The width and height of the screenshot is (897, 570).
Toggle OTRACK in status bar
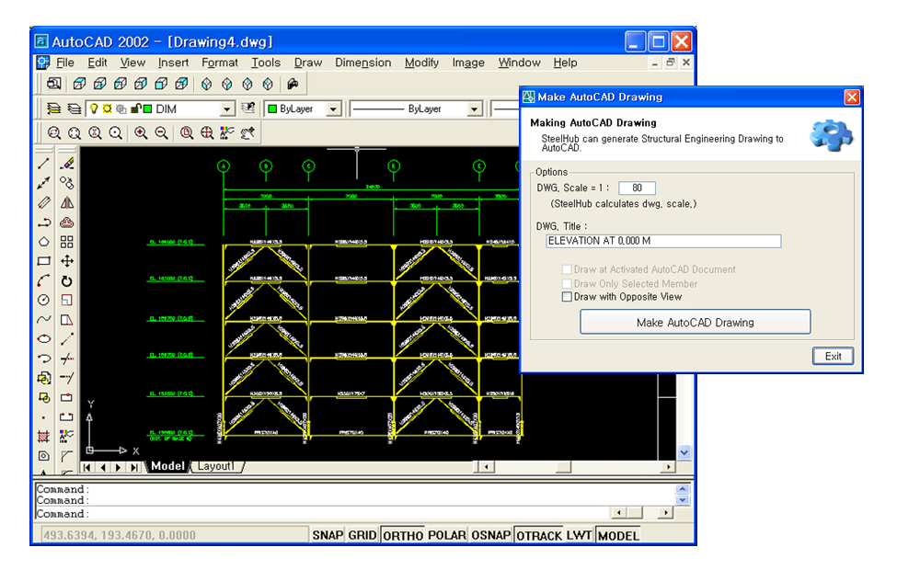(x=539, y=535)
